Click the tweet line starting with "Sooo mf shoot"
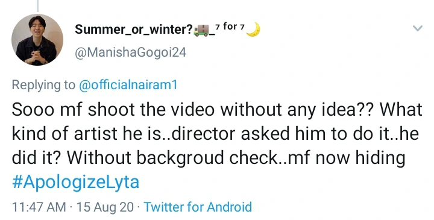Viewport: 434px width, 220px height. pos(217,110)
